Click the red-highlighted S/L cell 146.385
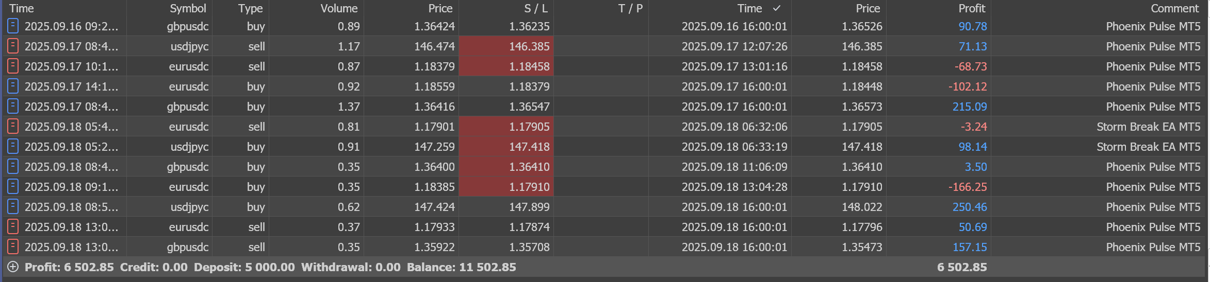 [x=529, y=46]
